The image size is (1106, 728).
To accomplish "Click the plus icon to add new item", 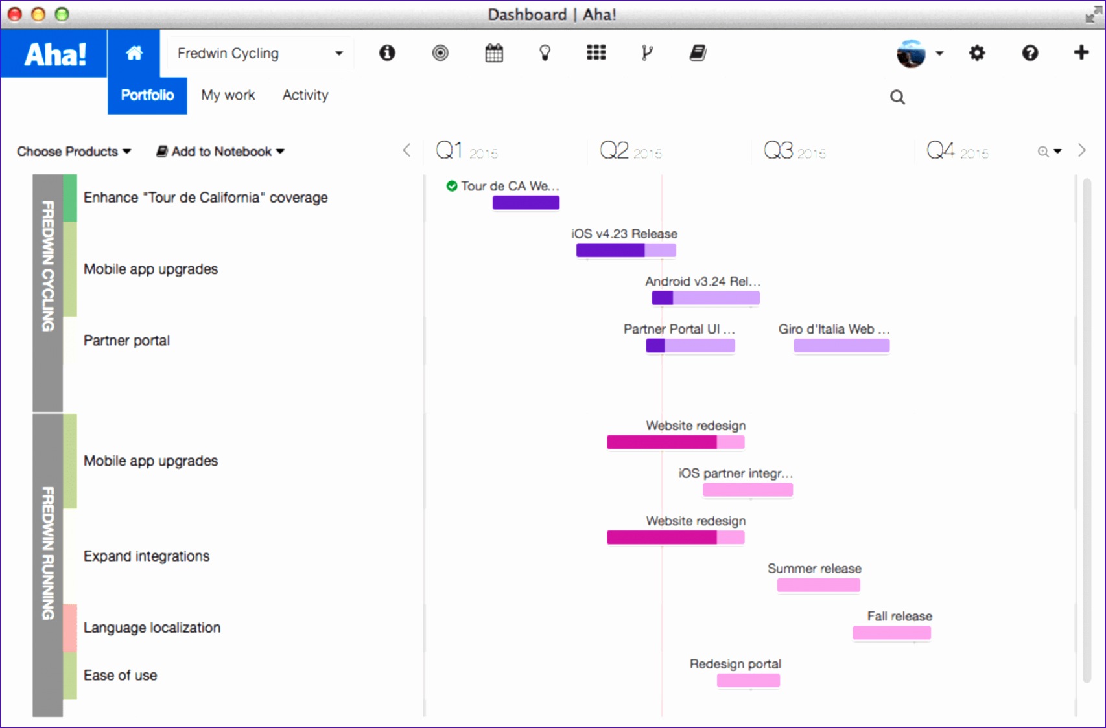I will (x=1081, y=53).
